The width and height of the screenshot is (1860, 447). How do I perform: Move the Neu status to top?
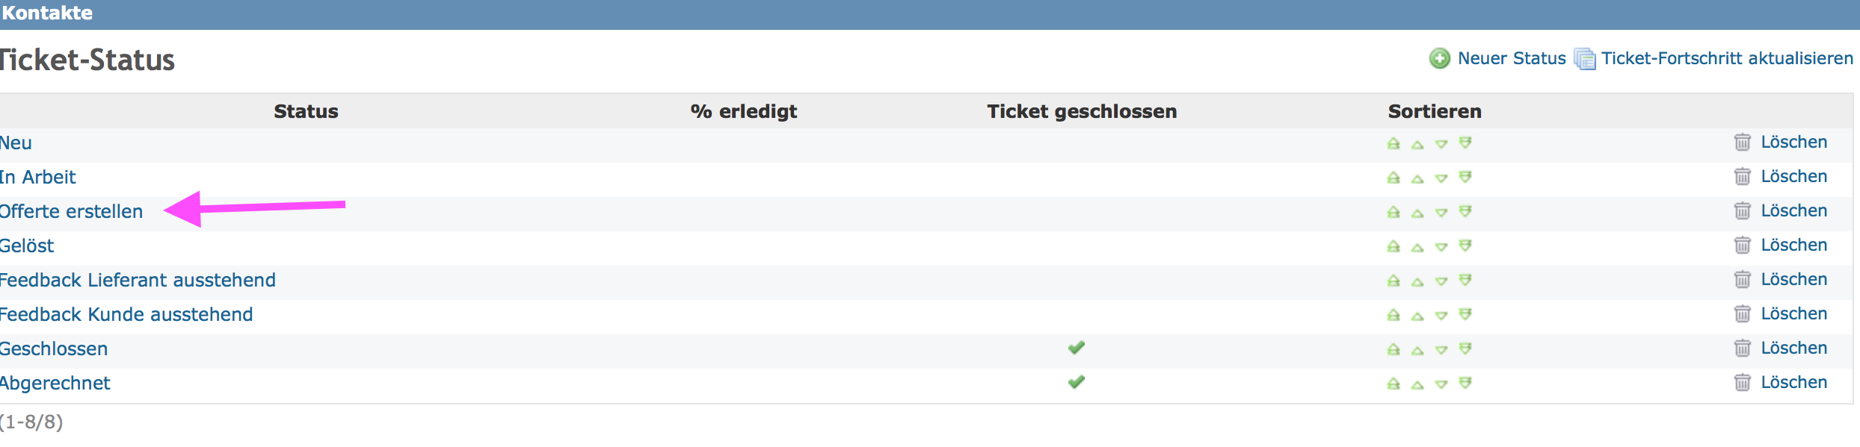[1394, 143]
